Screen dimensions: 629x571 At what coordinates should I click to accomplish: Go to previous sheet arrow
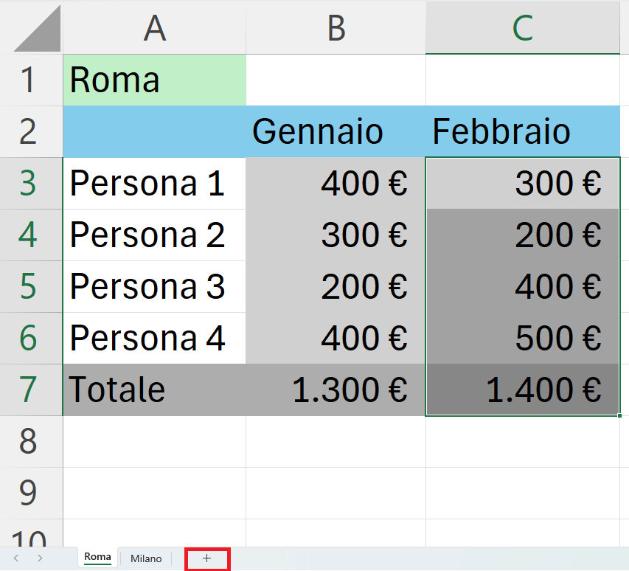click(x=16, y=558)
